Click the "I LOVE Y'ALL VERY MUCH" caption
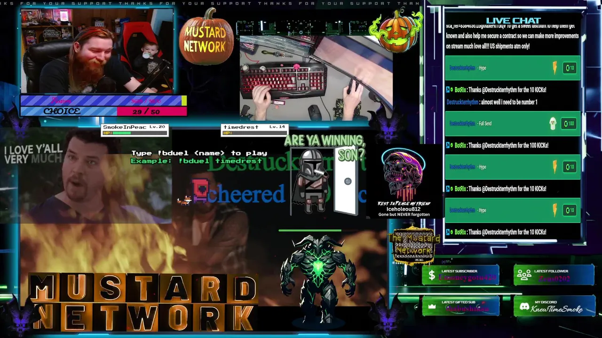Screen dimensions: 602x338 (x=33, y=154)
